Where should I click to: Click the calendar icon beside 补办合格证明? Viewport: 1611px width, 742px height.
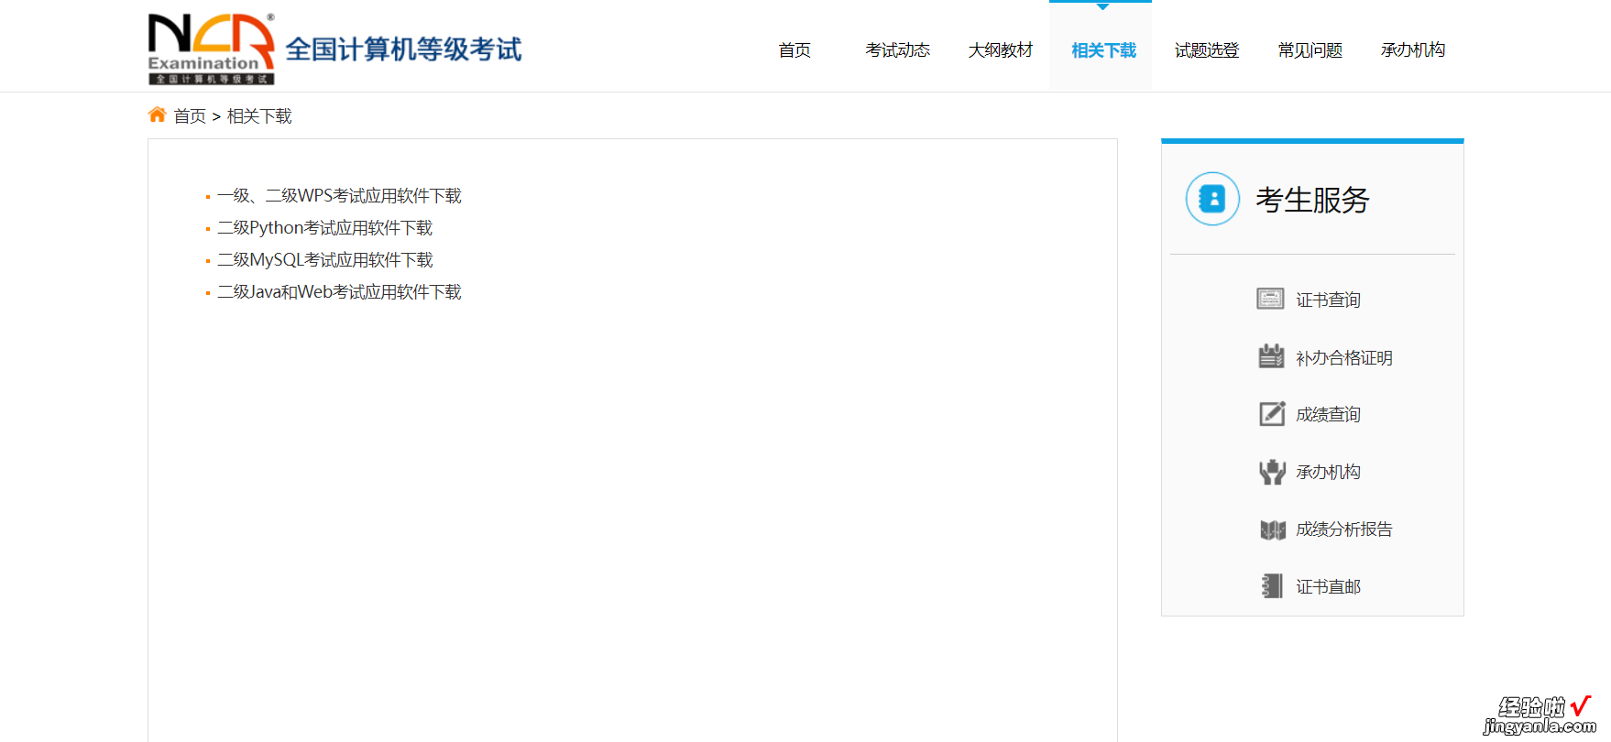coord(1271,356)
